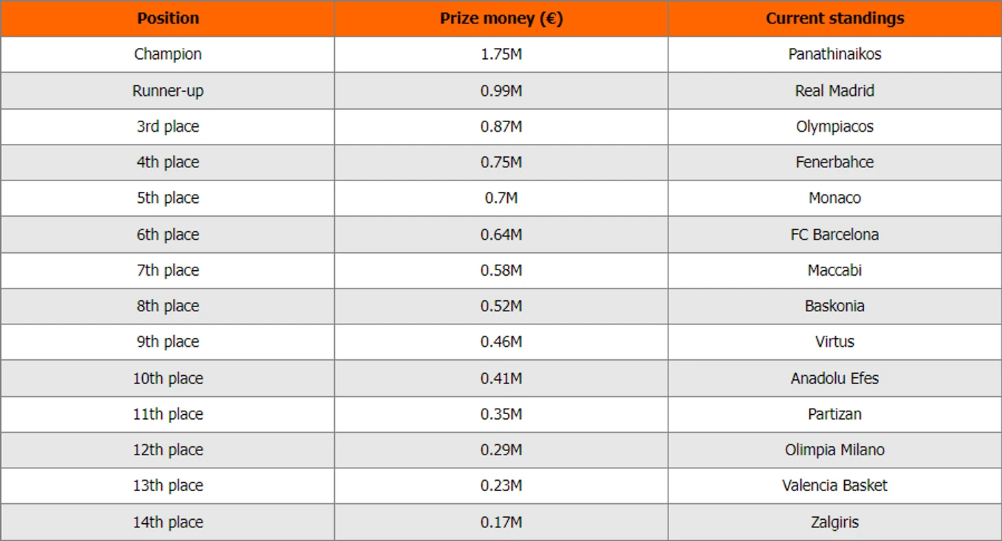This screenshot has height=541, width=1002.
Task: Select the Valencia Basket cell
Action: (x=835, y=485)
